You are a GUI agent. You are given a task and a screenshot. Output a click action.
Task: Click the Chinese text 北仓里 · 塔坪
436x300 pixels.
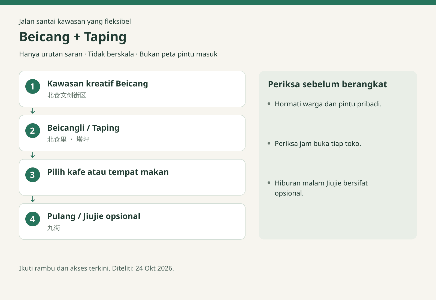(x=68, y=139)
